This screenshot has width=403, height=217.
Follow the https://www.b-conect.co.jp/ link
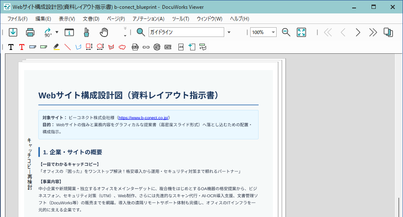(144, 118)
